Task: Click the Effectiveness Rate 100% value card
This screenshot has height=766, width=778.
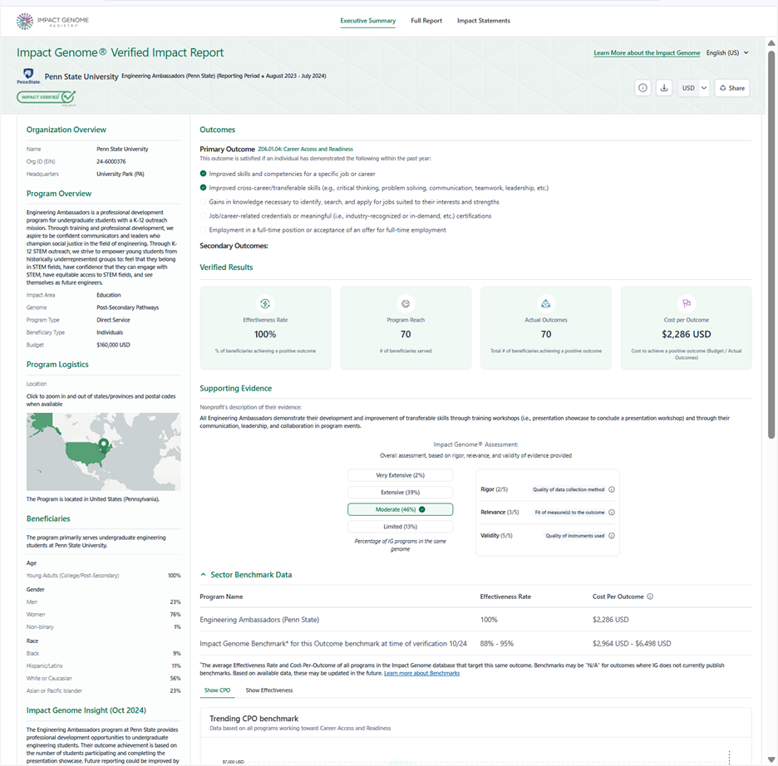Action: 265,327
